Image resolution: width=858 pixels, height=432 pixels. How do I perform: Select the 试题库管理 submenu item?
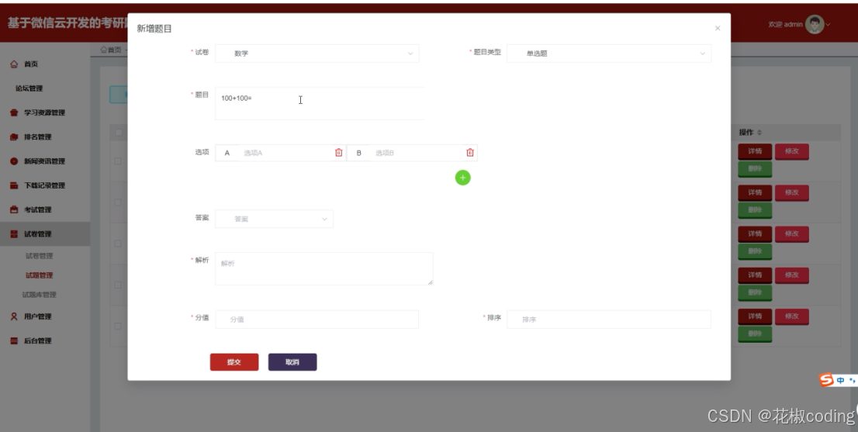40,295
